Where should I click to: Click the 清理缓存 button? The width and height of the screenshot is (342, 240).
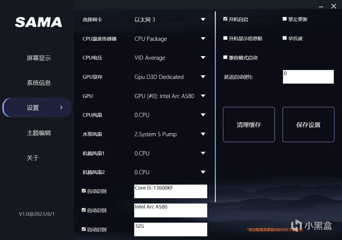(x=249, y=124)
